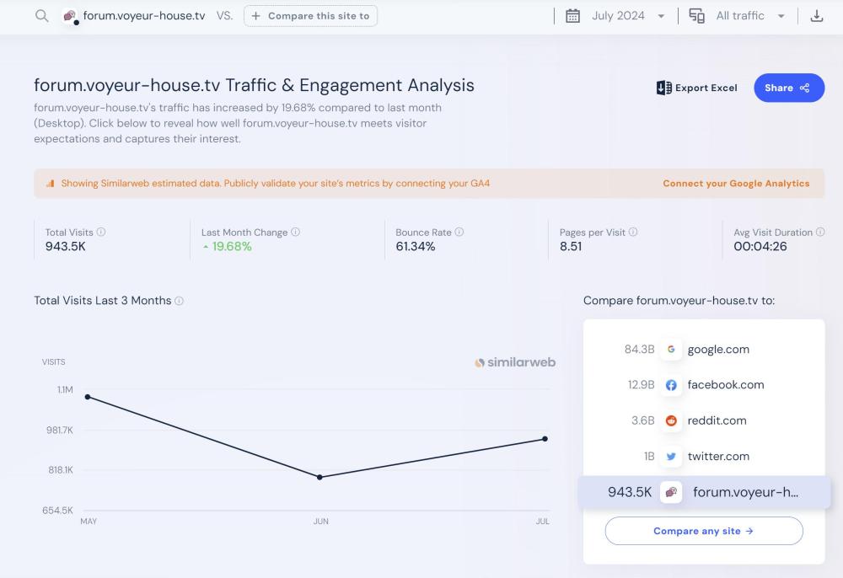Open the All traffic dropdown
Viewport: 843px width, 578px height.
coord(781,16)
